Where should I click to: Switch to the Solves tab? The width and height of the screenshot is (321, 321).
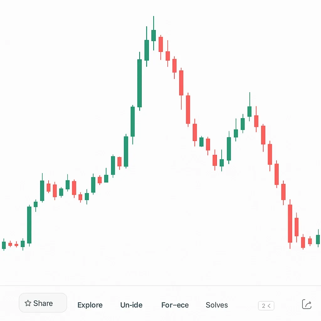pyautogui.click(x=217, y=305)
